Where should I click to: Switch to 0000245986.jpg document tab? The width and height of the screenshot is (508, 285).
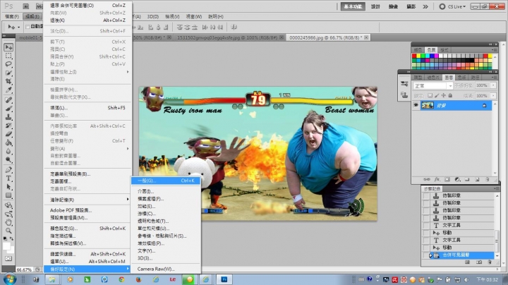click(x=328, y=37)
